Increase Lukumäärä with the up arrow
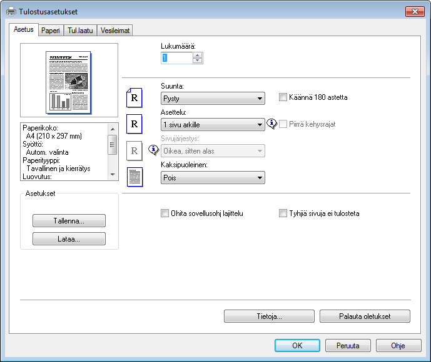 197,55
